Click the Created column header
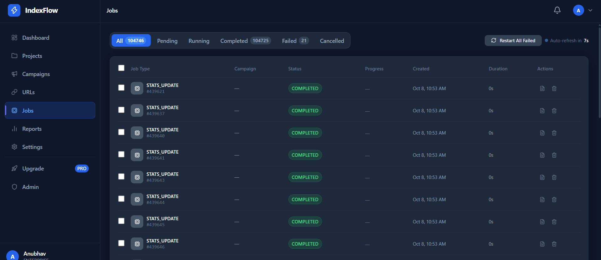Image resolution: width=601 pixels, height=260 pixels. 421,69
